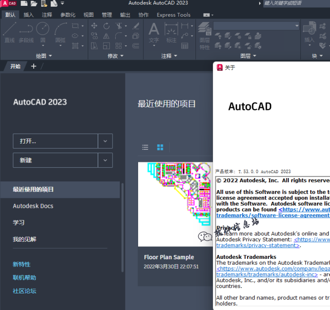Open the layer selection combo box

256,26
